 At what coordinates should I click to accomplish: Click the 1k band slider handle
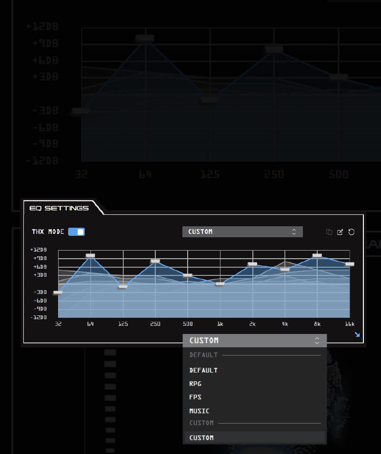click(x=220, y=284)
